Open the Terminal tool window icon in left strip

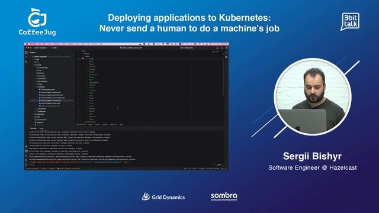[26, 151]
